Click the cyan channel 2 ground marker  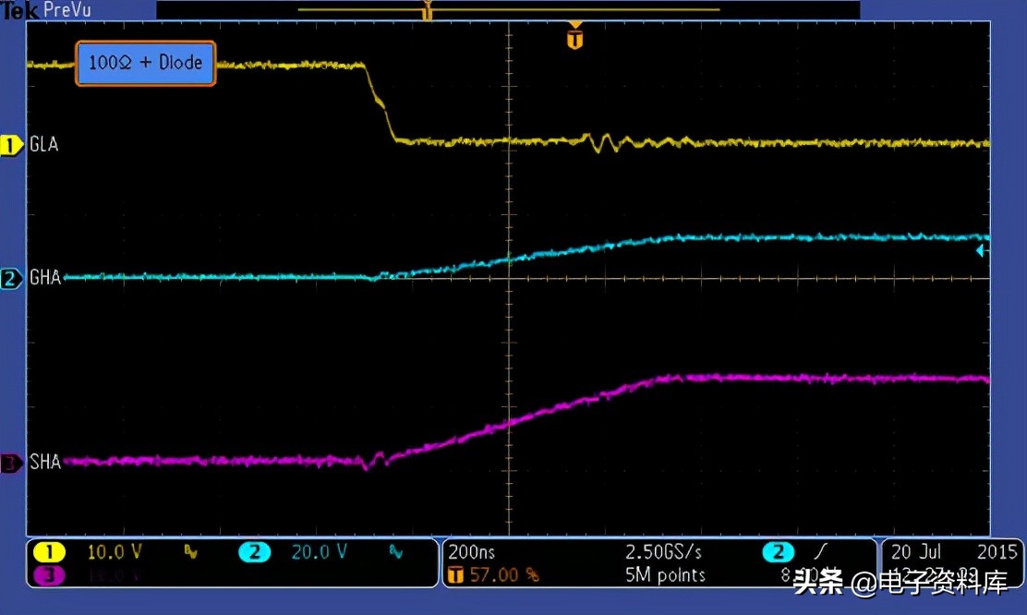(x=11, y=278)
